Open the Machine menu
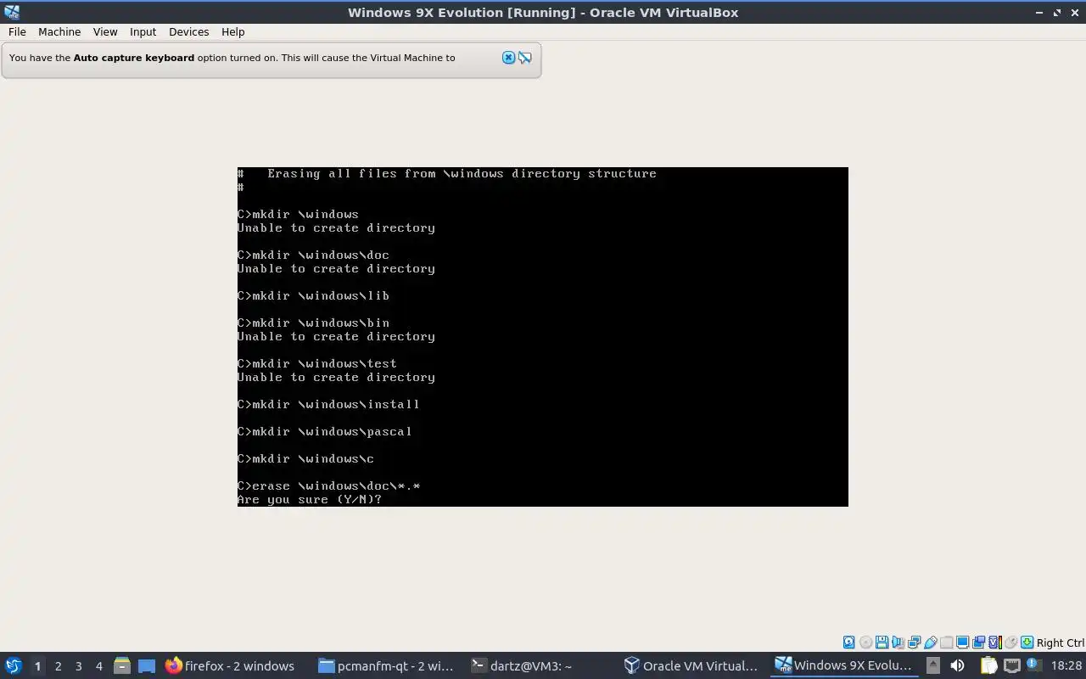This screenshot has height=679, width=1086. tap(59, 31)
